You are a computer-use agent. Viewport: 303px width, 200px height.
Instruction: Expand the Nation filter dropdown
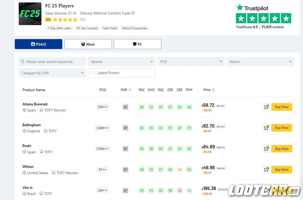click(261, 62)
